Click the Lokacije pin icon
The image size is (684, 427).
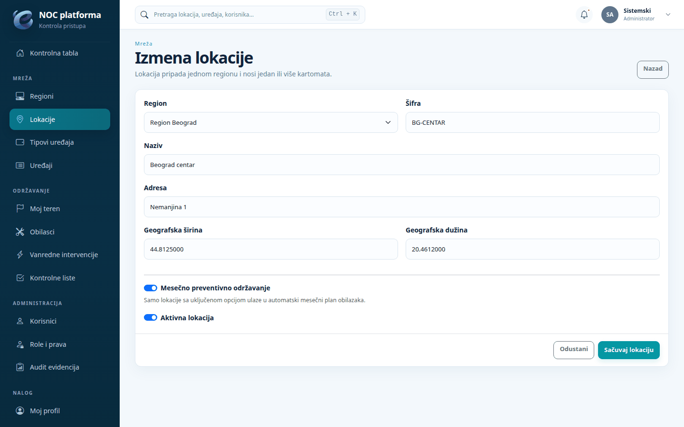(x=20, y=120)
